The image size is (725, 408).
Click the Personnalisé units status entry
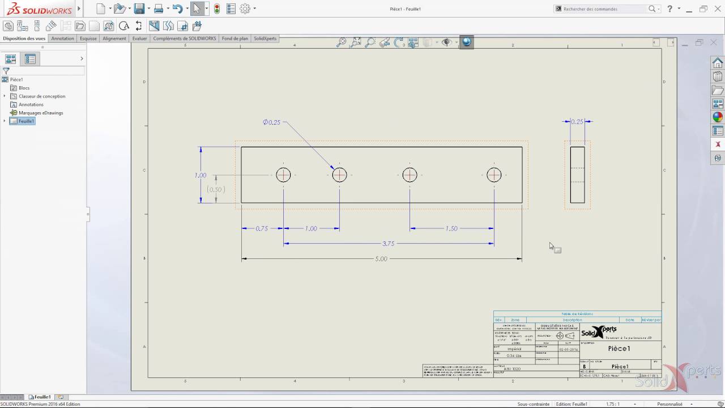pos(669,404)
